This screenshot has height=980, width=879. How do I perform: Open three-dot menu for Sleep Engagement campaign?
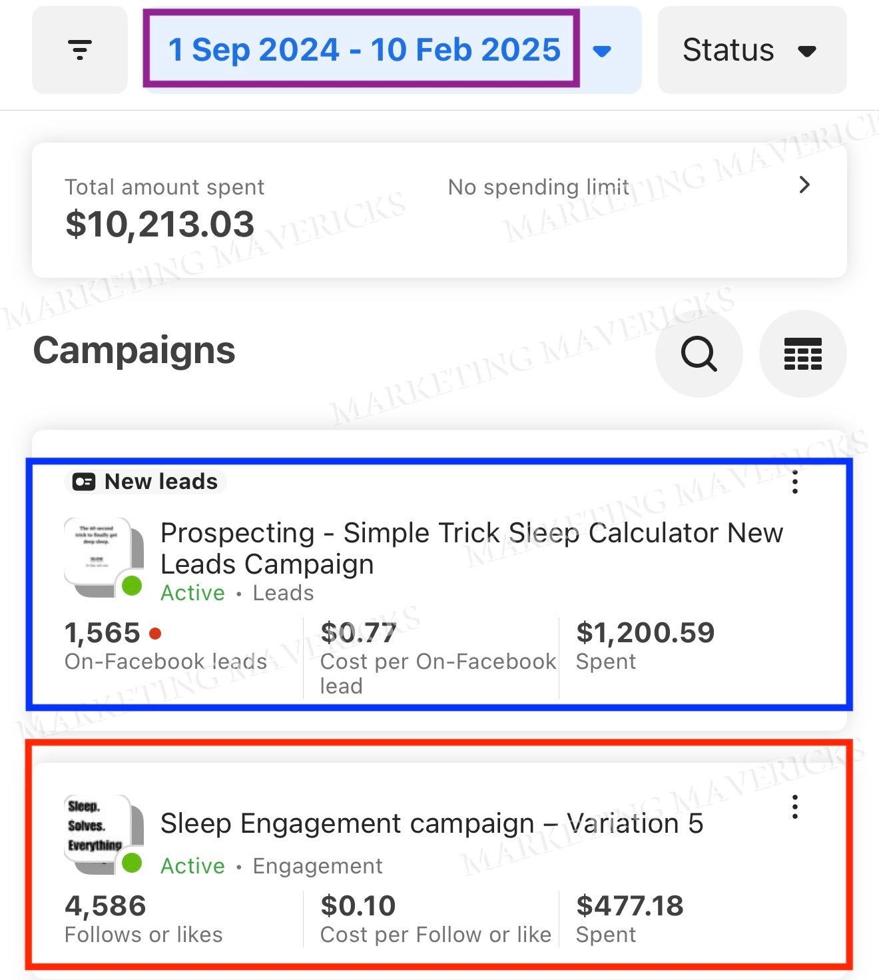[x=794, y=807]
